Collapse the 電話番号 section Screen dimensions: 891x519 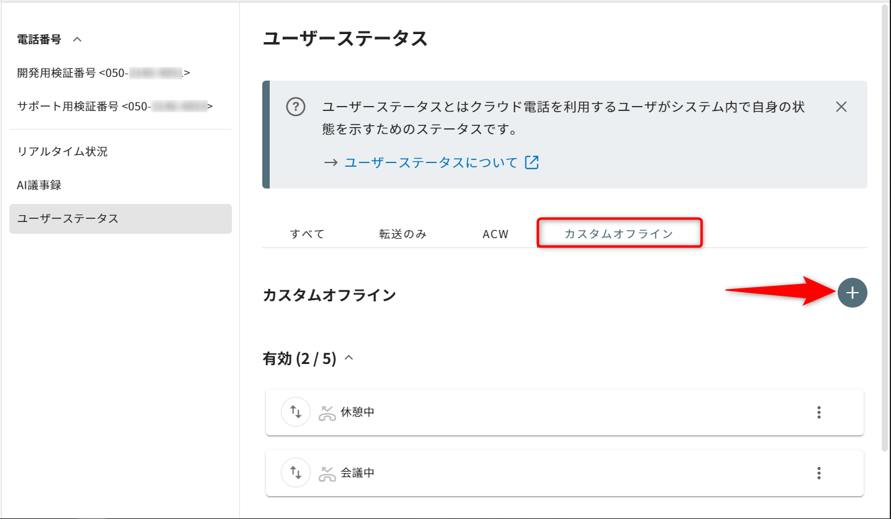coord(77,39)
